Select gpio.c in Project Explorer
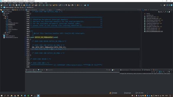The image size is (173, 97). (x=9, y=20)
